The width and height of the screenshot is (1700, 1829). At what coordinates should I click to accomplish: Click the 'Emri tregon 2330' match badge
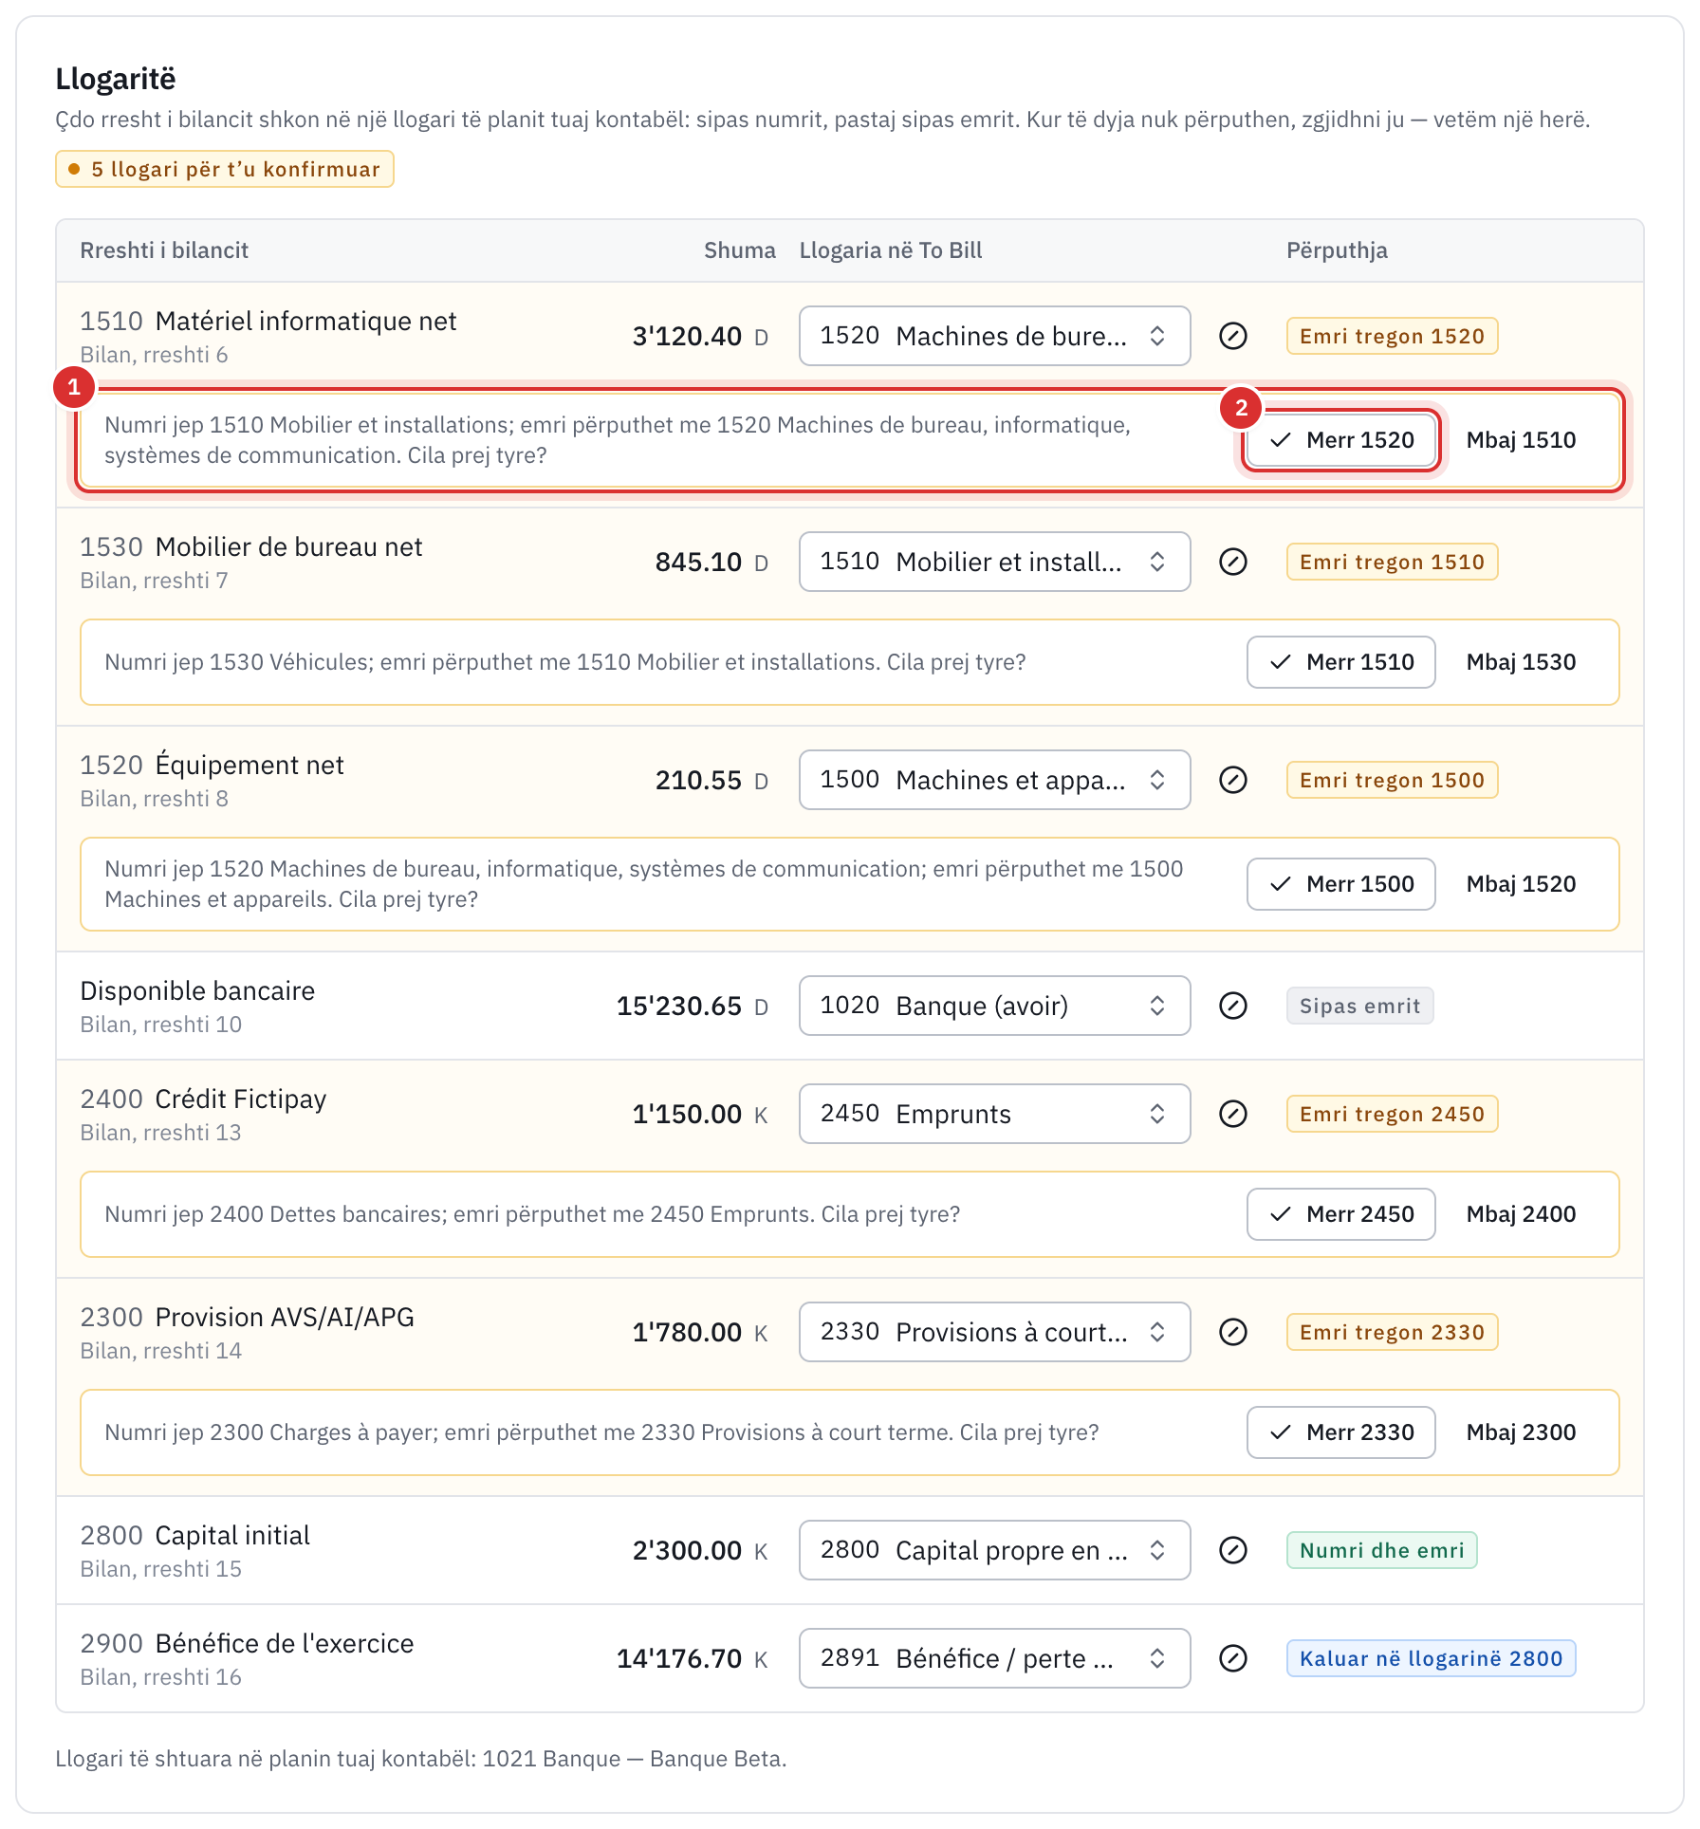coord(1392,1332)
